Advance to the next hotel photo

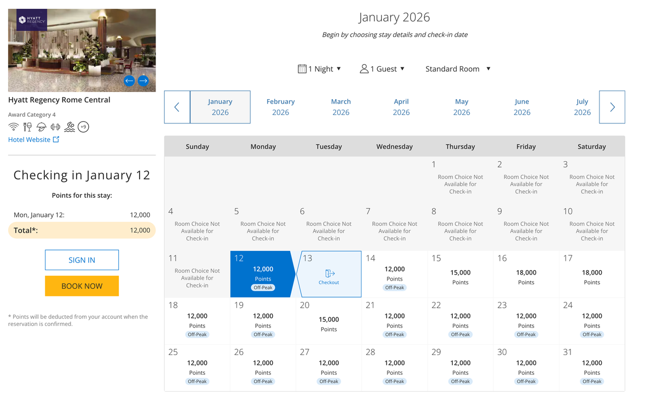click(143, 81)
